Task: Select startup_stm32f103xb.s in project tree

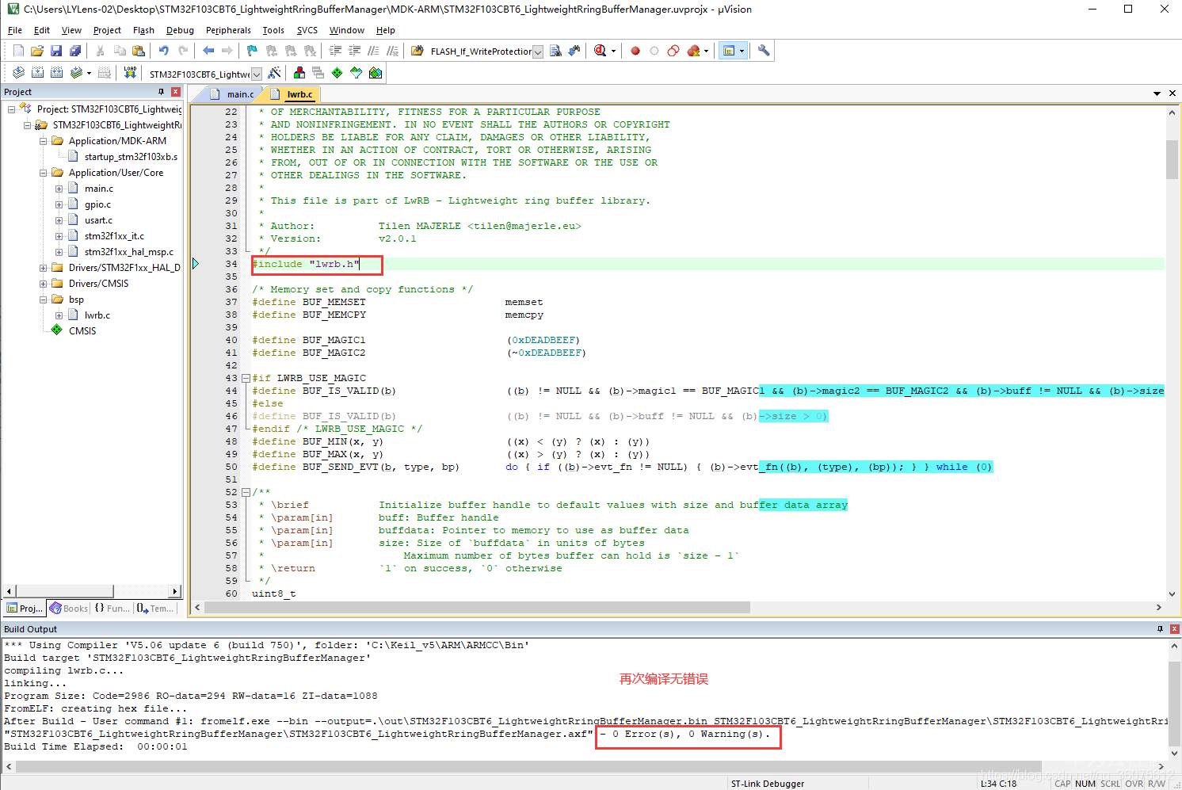Action: point(123,157)
